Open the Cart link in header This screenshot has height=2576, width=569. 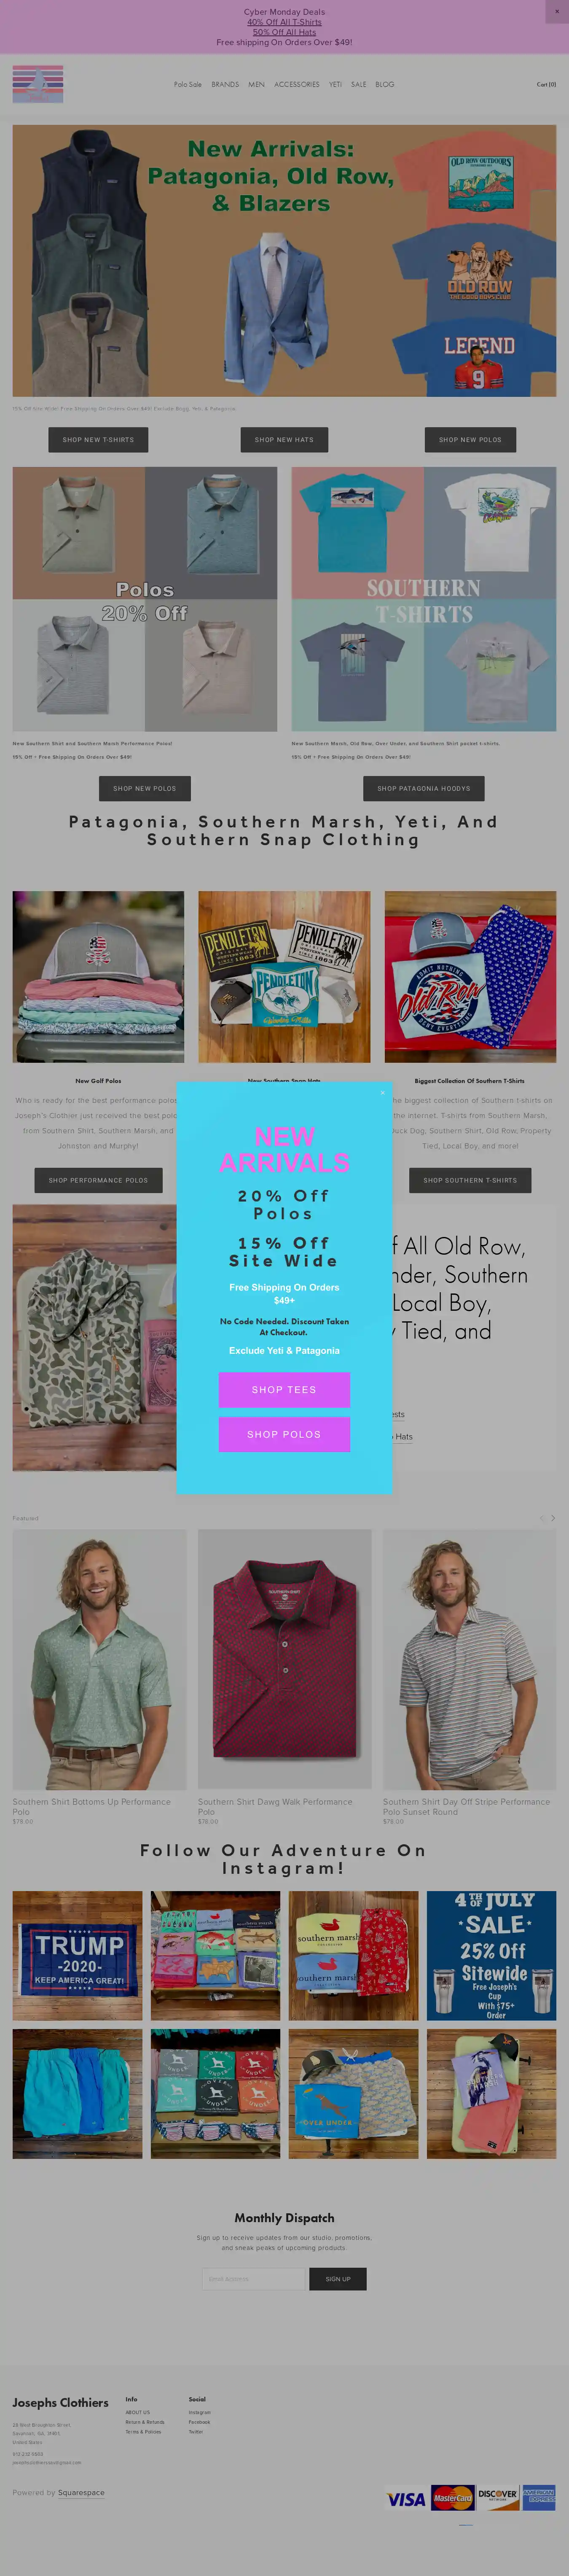coord(546,84)
